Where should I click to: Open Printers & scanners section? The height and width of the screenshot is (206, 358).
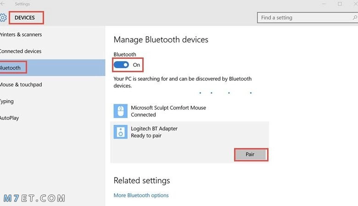pyautogui.click(x=21, y=34)
